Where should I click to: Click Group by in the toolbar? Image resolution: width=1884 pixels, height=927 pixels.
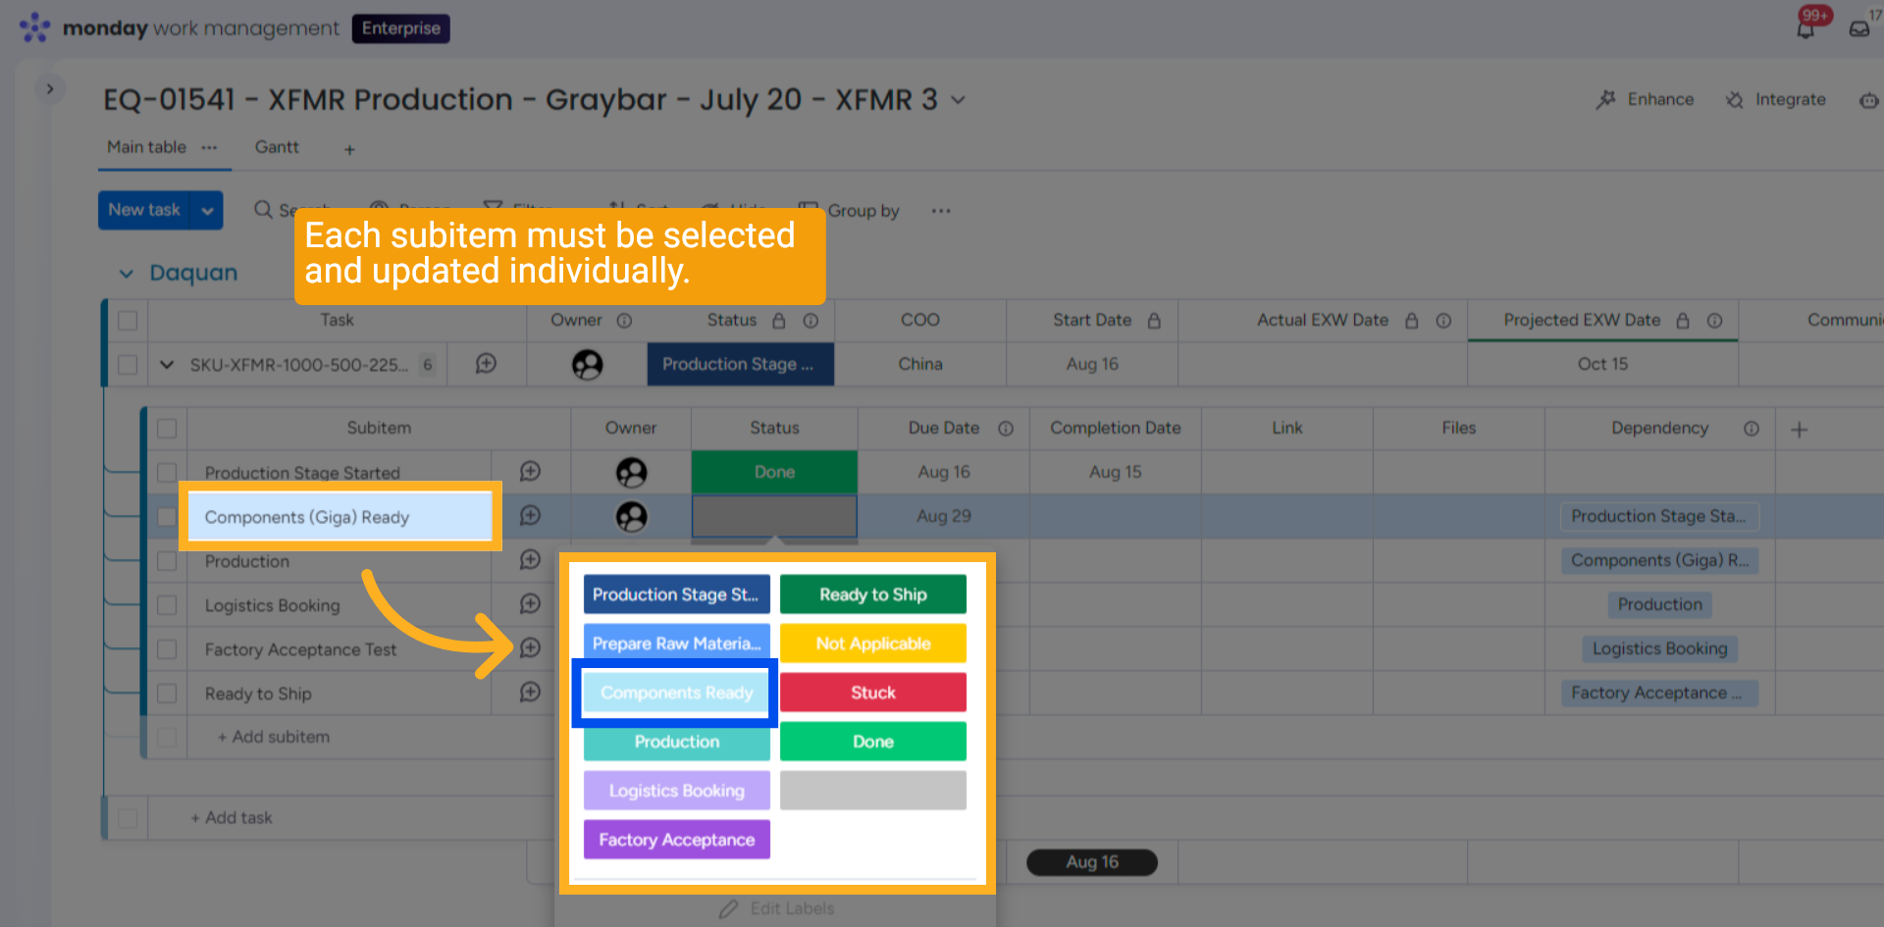pos(850,211)
